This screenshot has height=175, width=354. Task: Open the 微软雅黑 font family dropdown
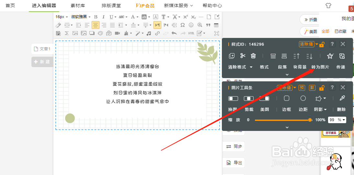(81, 17)
